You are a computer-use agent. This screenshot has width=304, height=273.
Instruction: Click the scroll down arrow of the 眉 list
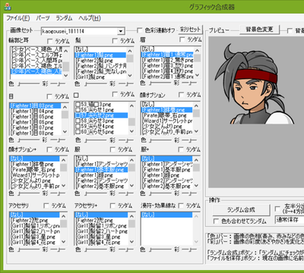click(197, 75)
